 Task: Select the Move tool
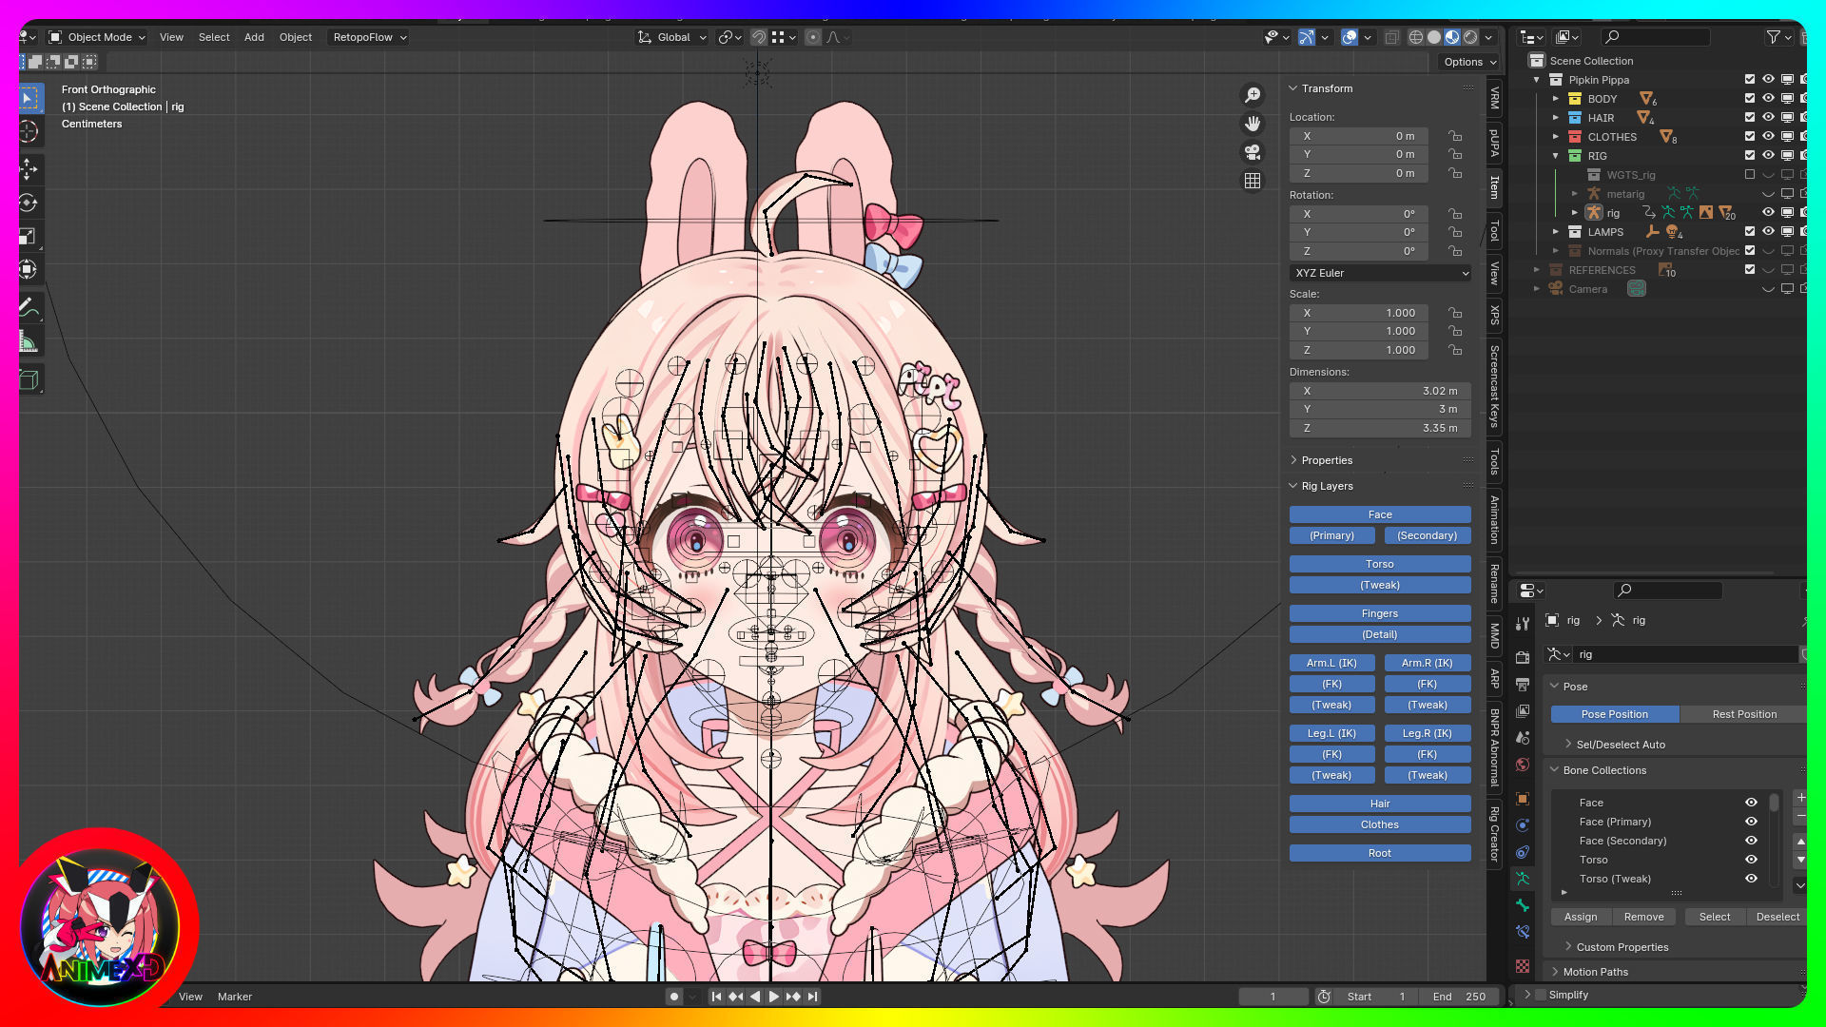click(x=29, y=169)
